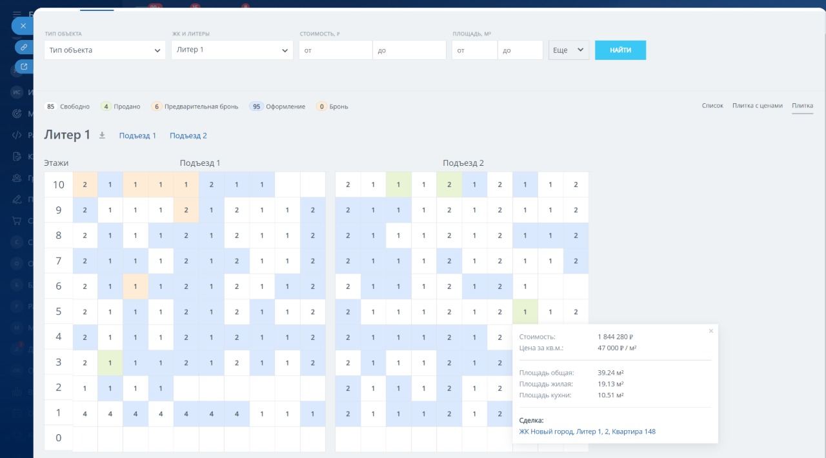
Task: Open deal ЖК Новый город, Квартира 148
Action: (x=587, y=432)
